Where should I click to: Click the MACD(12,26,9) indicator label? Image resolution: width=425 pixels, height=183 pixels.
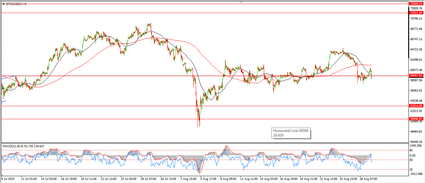[24, 146]
